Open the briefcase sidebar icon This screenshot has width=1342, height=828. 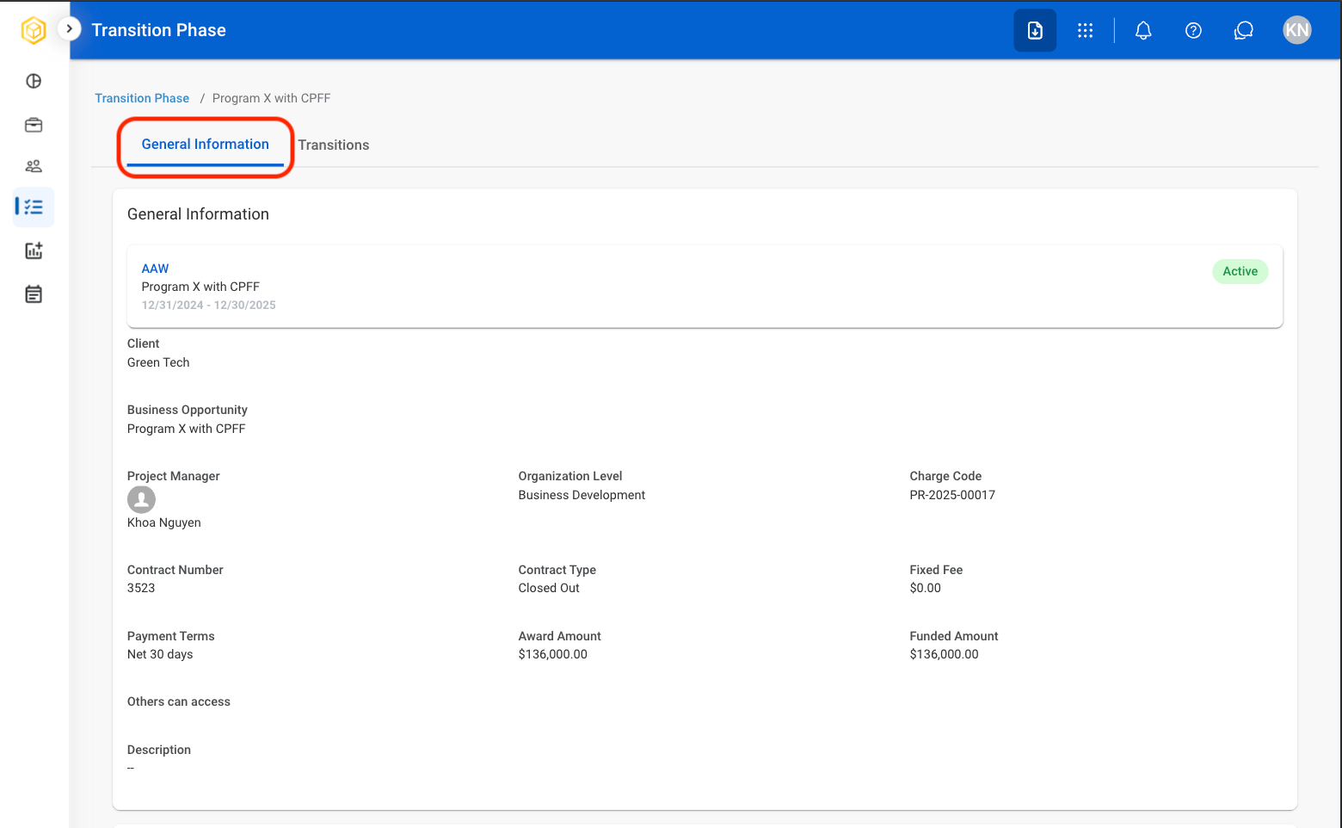(34, 125)
